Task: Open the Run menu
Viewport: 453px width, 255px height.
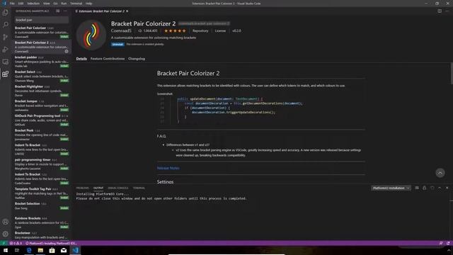Action: coord(64,4)
